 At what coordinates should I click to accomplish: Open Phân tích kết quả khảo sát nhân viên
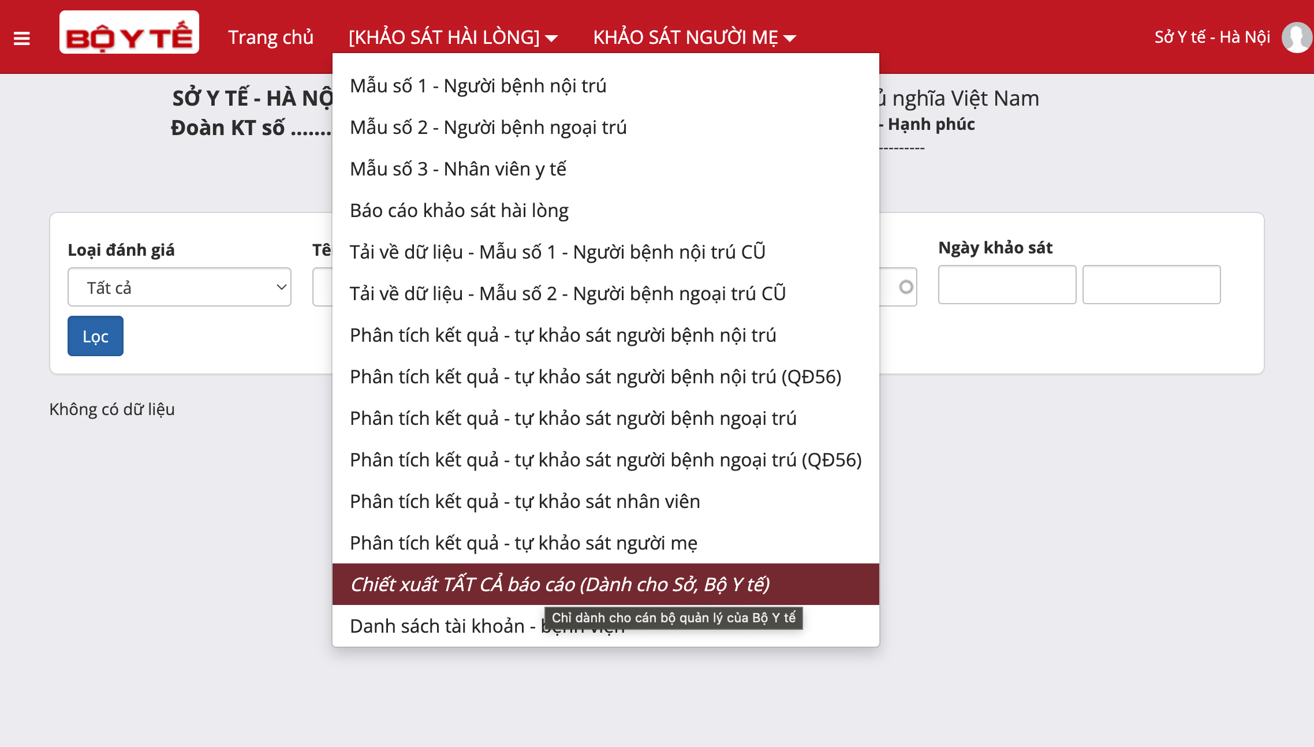(x=524, y=501)
